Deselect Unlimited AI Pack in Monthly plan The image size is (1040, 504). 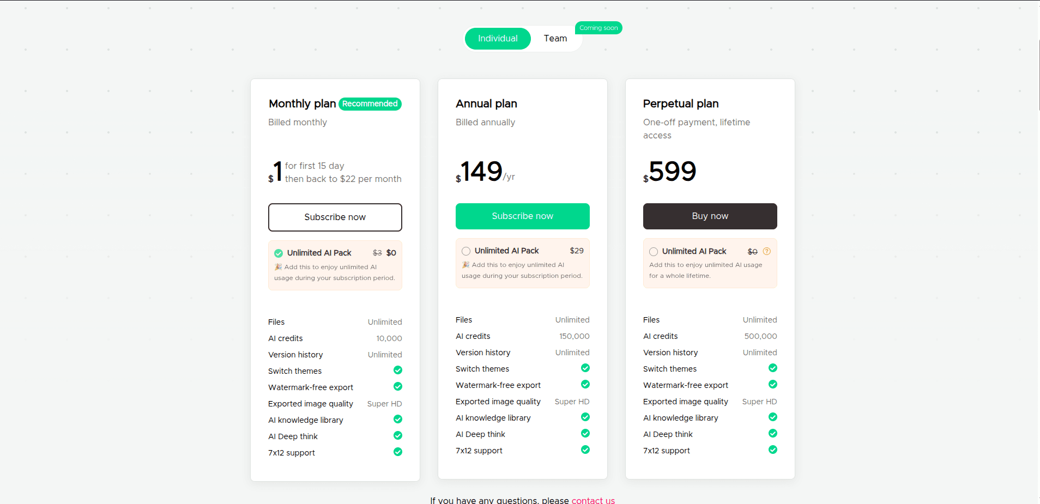coord(279,253)
